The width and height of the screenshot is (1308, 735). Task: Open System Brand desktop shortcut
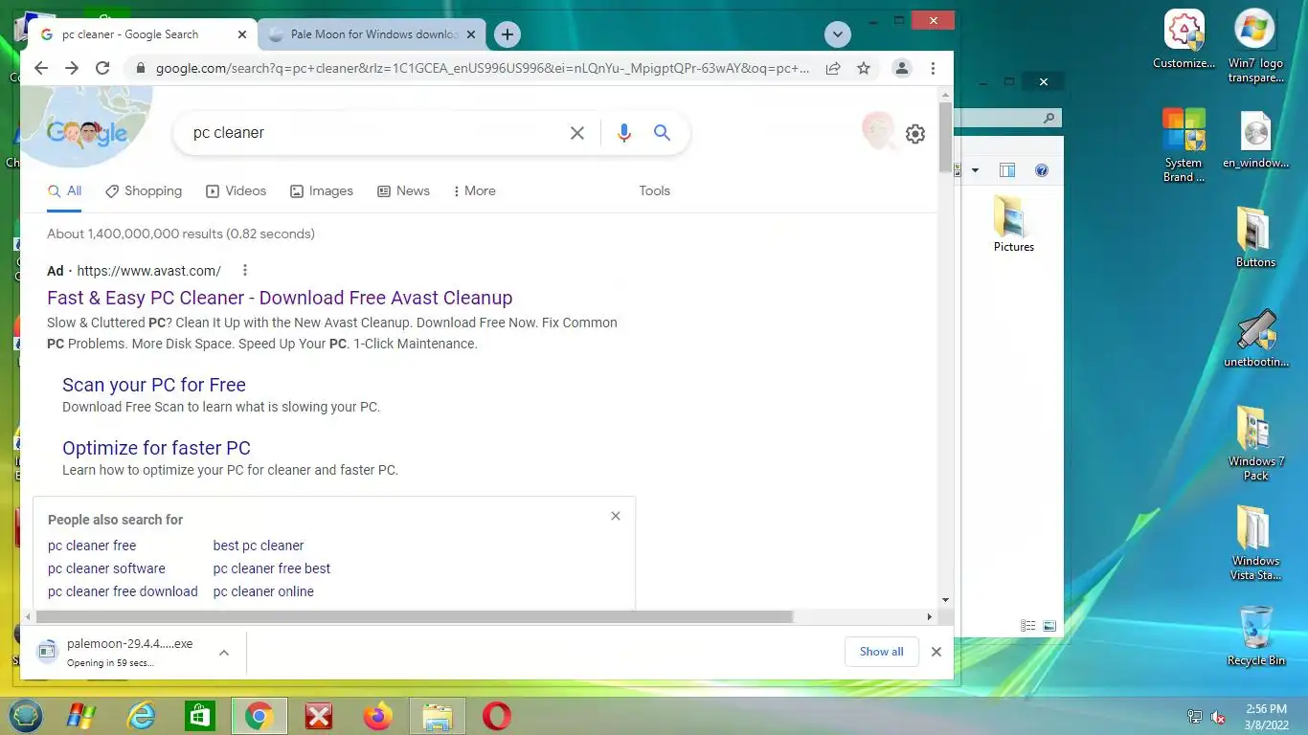click(1184, 145)
